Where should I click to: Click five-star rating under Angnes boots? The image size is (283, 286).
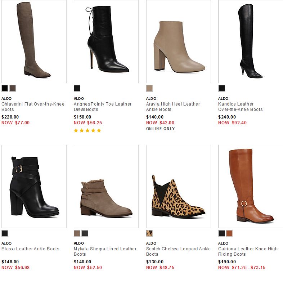click(x=87, y=130)
